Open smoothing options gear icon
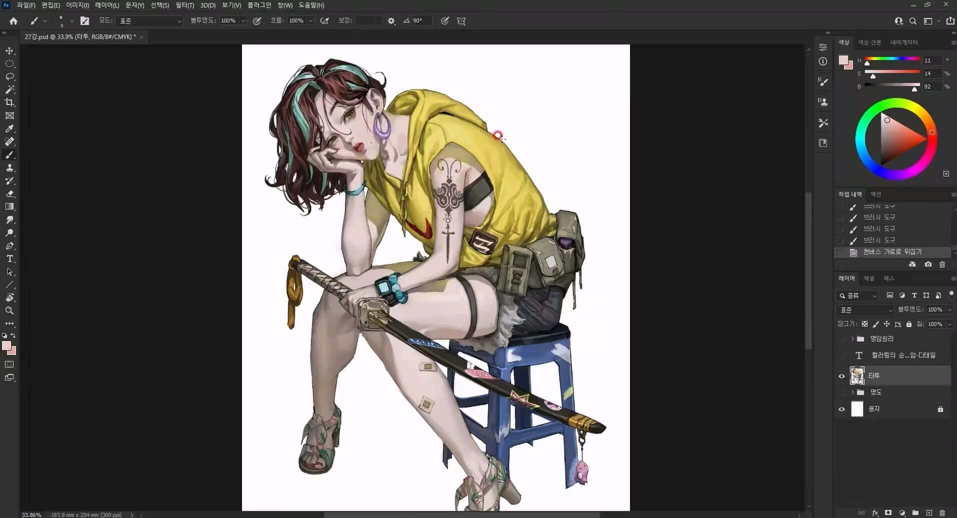The height and width of the screenshot is (518, 957). [391, 21]
